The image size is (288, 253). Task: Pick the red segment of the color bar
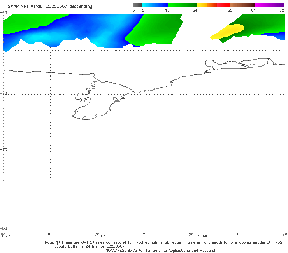point(223,5)
